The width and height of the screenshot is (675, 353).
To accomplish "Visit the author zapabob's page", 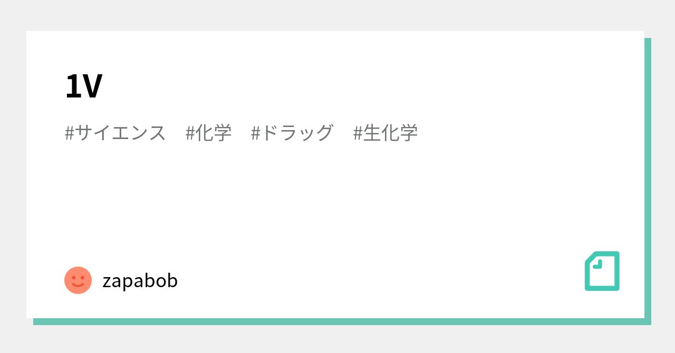I will coord(140,281).
